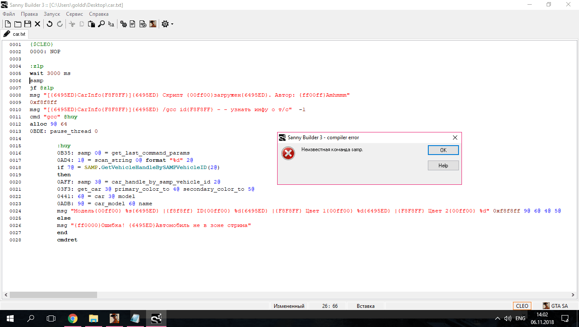Viewport: 579px width, 327px height.
Task: Expand the dropdown arrow beside gear icon
Action: pos(172,24)
